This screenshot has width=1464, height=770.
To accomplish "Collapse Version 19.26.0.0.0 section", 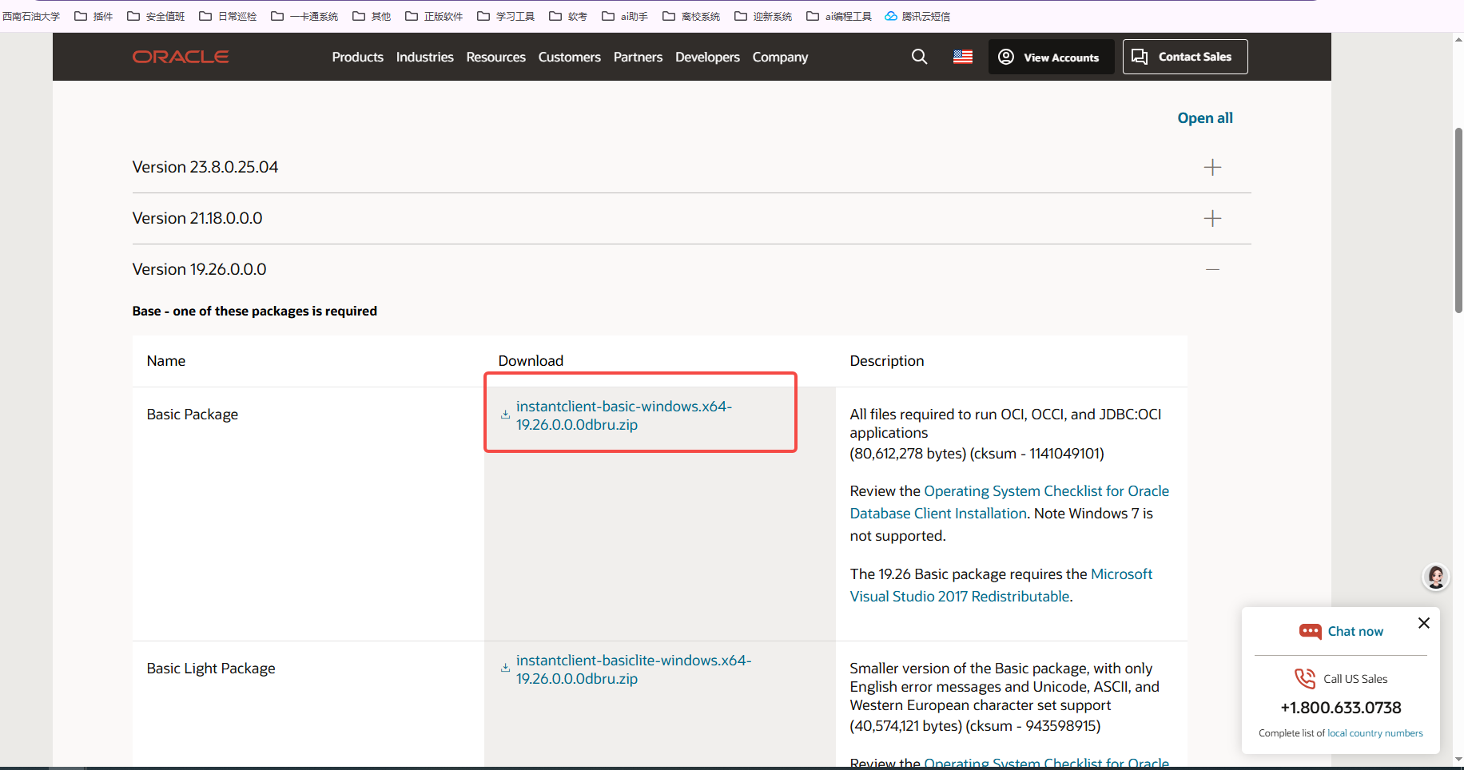I will coord(1212,269).
